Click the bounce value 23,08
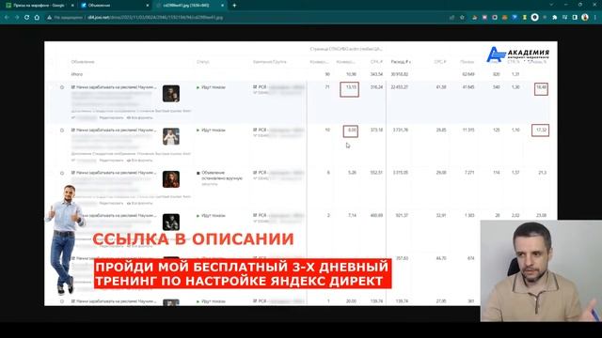Image resolution: width=602 pixels, height=338 pixels. click(x=541, y=216)
